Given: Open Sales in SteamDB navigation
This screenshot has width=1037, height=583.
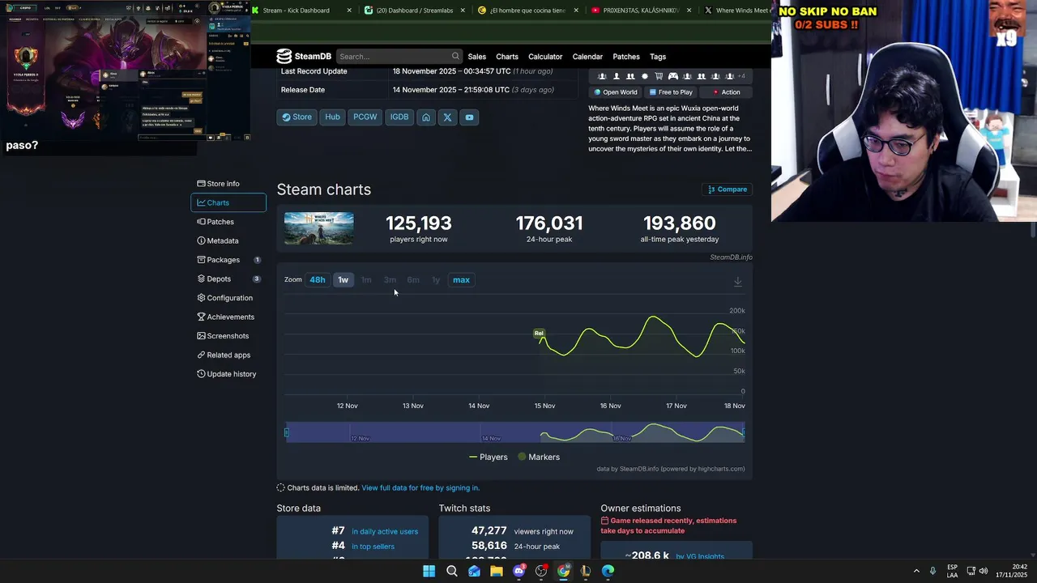Looking at the screenshot, I should coord(477,57).
